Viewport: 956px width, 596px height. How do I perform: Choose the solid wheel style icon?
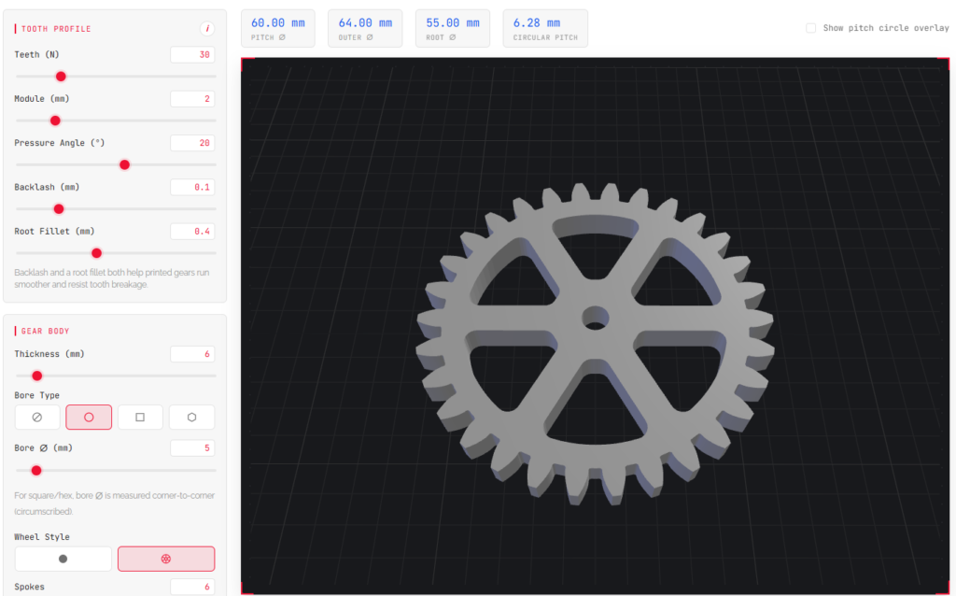(x=63, y=559)
